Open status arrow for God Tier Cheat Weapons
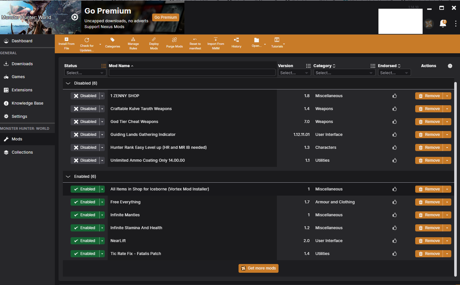The image size is (460, 285). (102, 122)
